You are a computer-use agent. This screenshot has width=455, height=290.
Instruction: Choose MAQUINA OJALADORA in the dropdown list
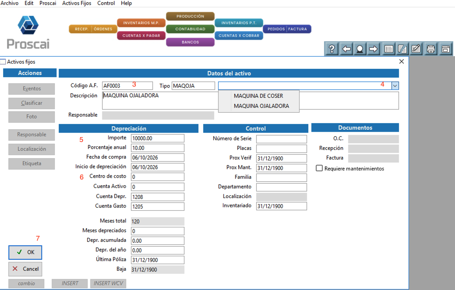pyautogui.click(x=261, y=106)
